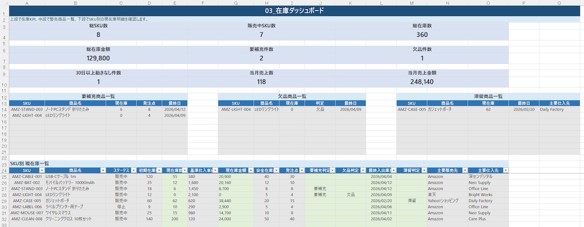The image size is (584, 227).
Task: Open the 商品名 filter dropdown in row 24
Action: pos(103,171)
